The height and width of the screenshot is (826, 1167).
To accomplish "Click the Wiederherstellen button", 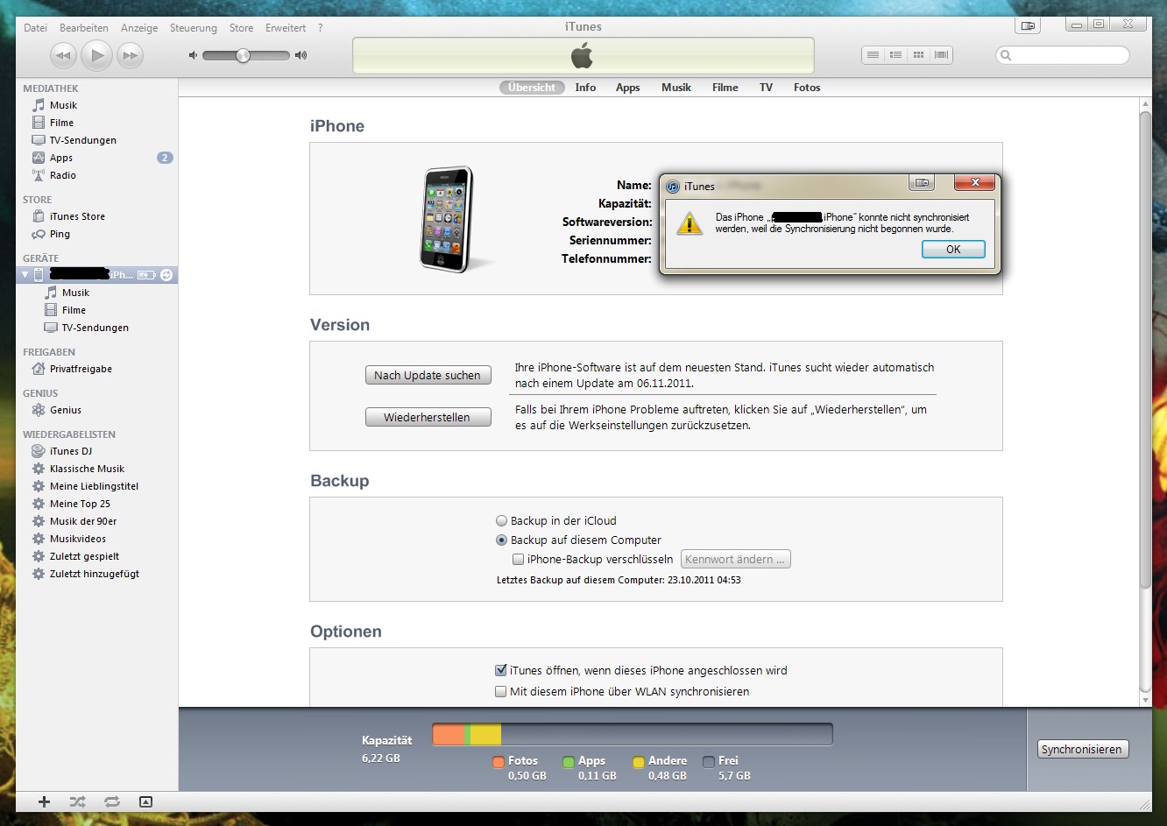I will click(x=428, y=417).
